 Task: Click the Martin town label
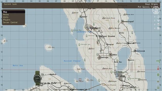point(131,43)
